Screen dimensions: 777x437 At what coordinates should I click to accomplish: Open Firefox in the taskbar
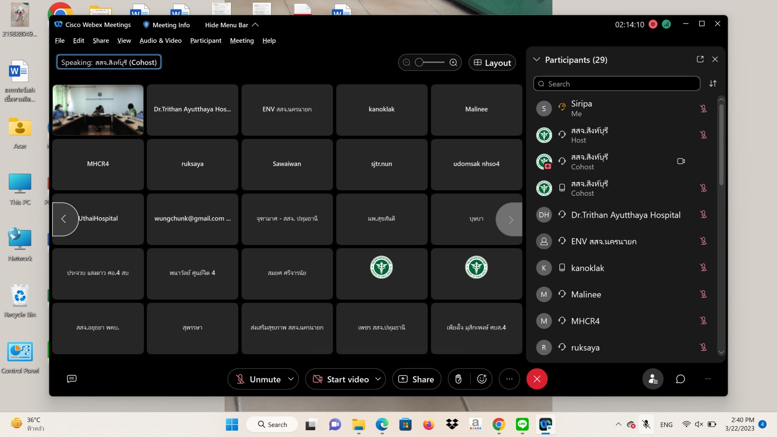pos(429,424)
